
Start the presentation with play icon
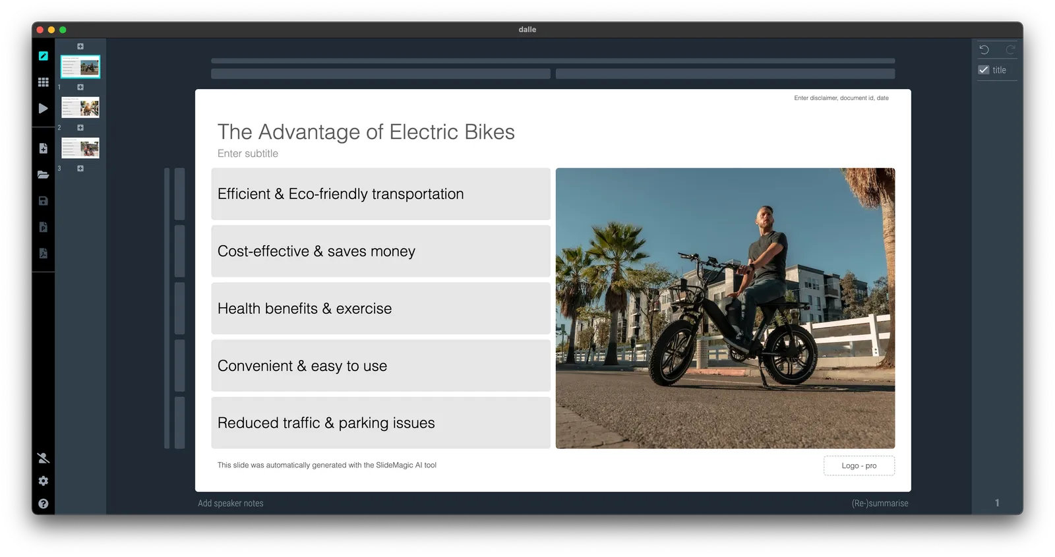pyautogui.click(x=44, y=108)
